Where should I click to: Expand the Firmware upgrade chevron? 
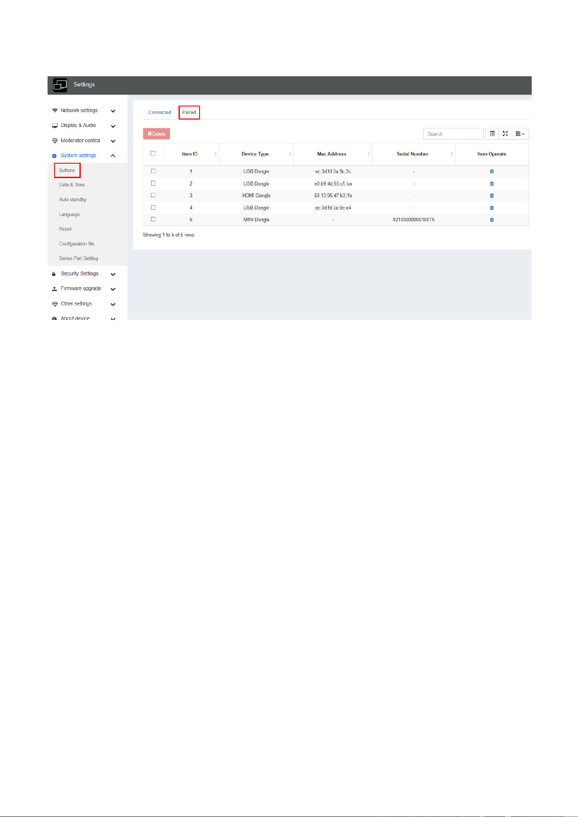[x=113, y=289]
